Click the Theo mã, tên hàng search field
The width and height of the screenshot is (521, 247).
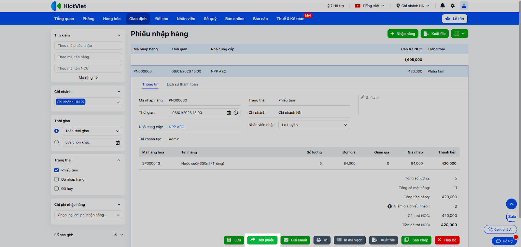[x=88, y=57]
